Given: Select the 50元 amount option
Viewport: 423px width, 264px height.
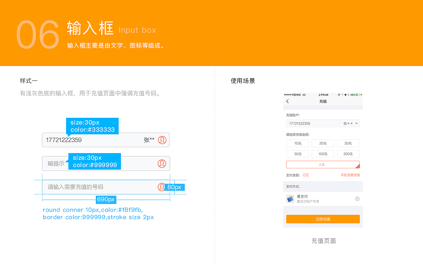Looking at the screenshot, I should [x=297, y=154].
